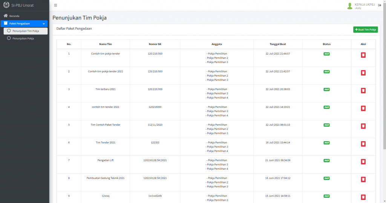Remove 'Tim Contoh Paket Tender' with trash icon
386x203 pixels.
coord(363,126)
